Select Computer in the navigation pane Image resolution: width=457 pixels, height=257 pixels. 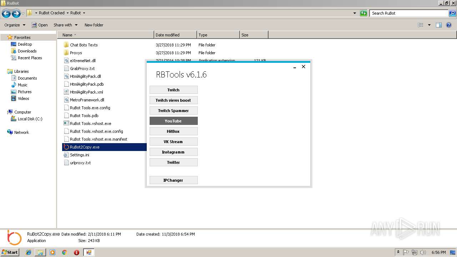[x=22, y=112]
